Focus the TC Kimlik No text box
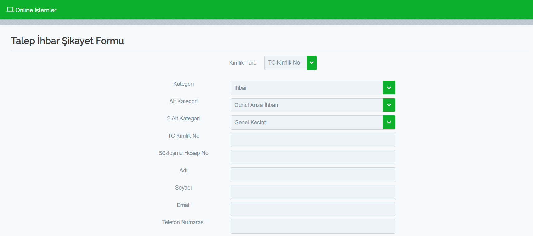The height and width of the screenshot is (236, 533). (313, 140)
